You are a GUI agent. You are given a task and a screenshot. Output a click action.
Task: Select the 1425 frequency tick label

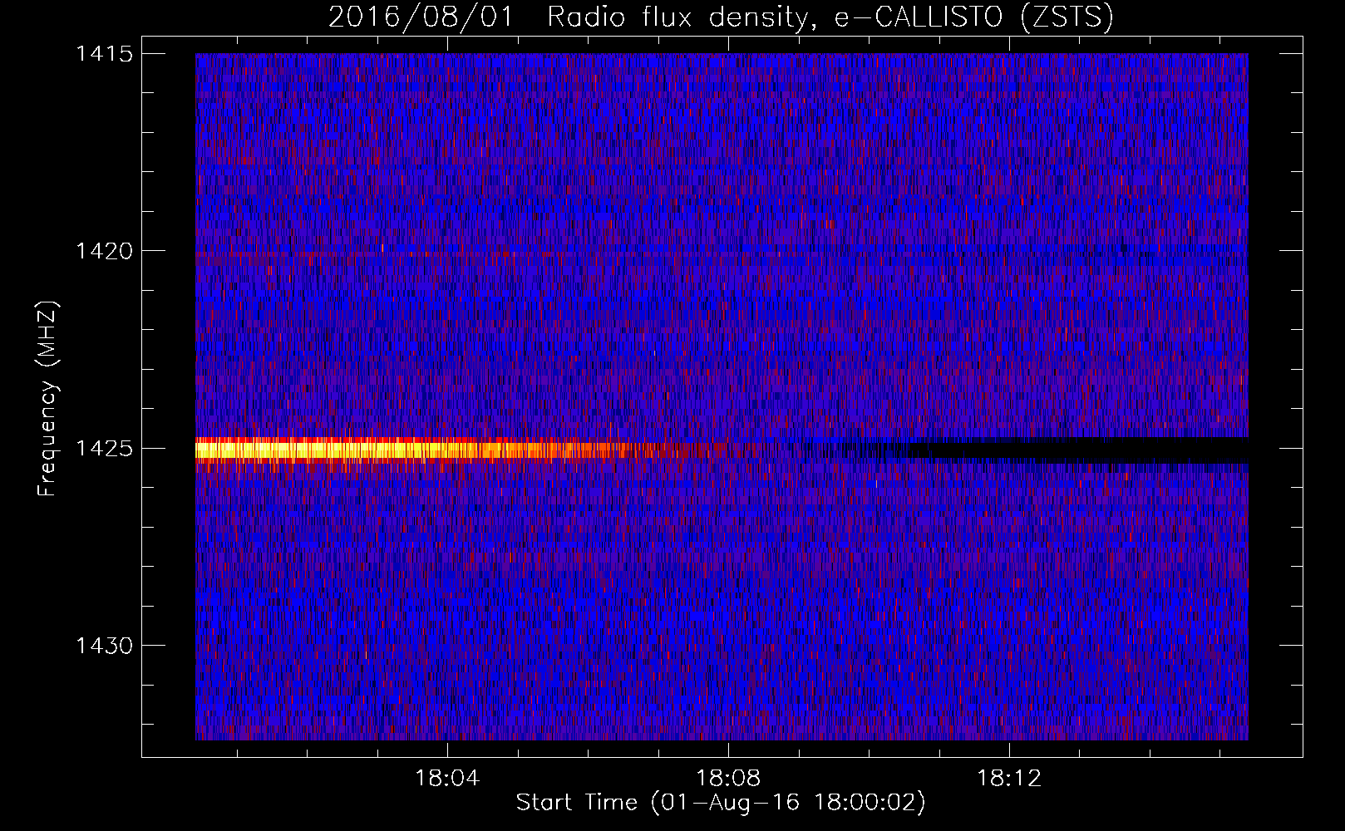pyautogui.click(x=104, y=449)
